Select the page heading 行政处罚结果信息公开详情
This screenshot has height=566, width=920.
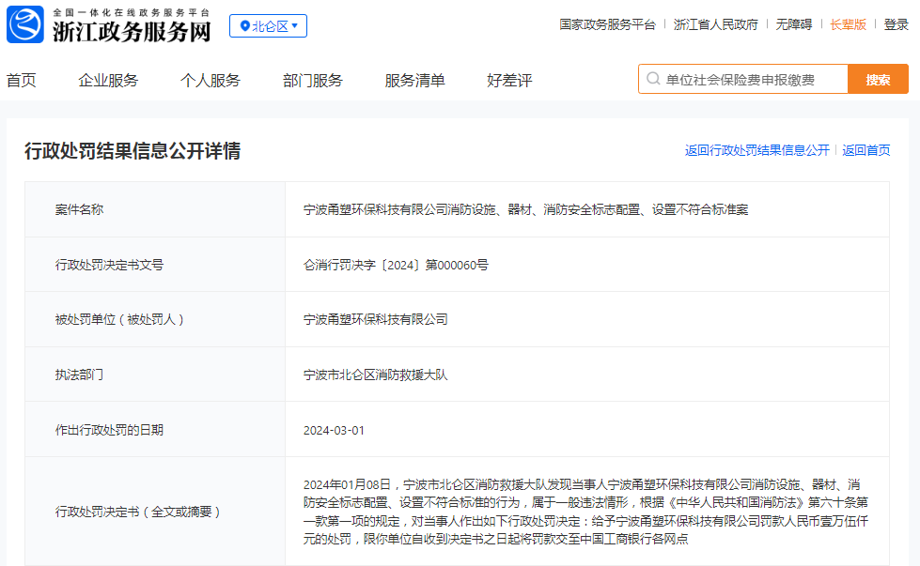[132, 151]
